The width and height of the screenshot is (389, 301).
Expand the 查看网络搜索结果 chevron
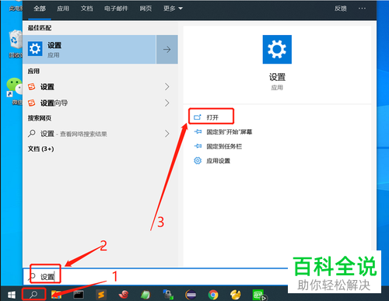(x=167, y=134)
